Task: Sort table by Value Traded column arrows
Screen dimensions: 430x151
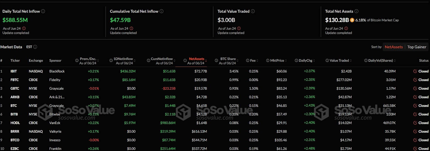Action: pos(351,61)
